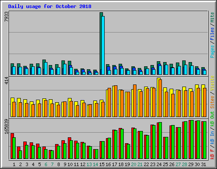Click day label 3 on the x-axis
217x169 pixels.
click(27, 164)
